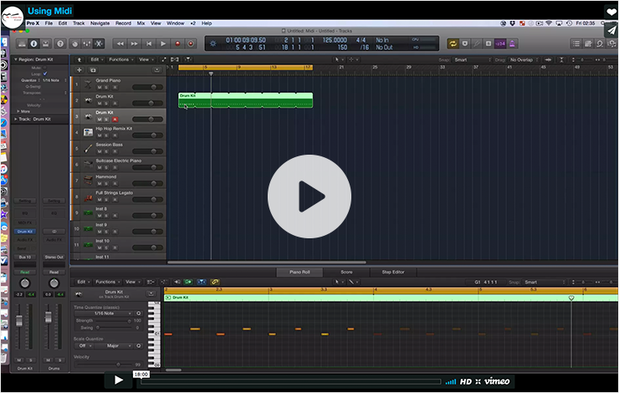
Task: Record-enable the Hammond track
Action: pos(115,184)
